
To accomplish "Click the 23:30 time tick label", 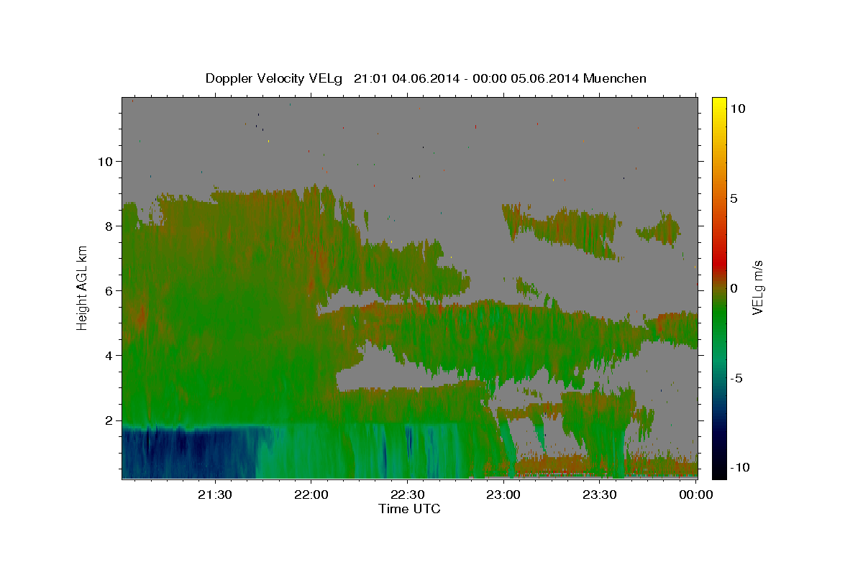I will pos(600,494).
